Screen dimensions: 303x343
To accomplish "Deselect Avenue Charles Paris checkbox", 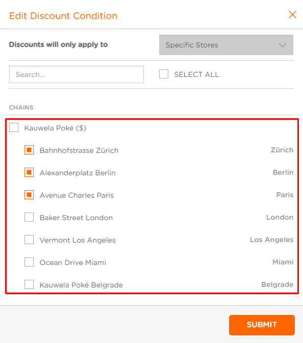I will click(29, 195).
